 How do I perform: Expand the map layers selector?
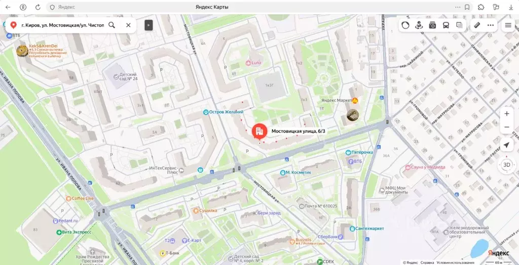(459, 25)
